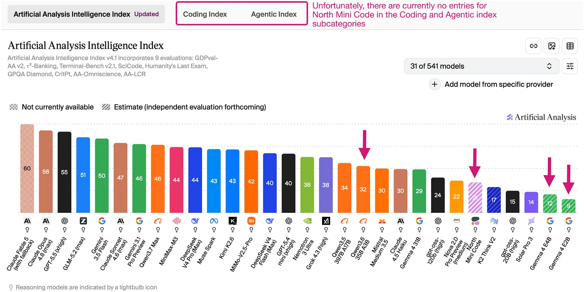Copy chart link with the chain icon

(x=533, y=46)
